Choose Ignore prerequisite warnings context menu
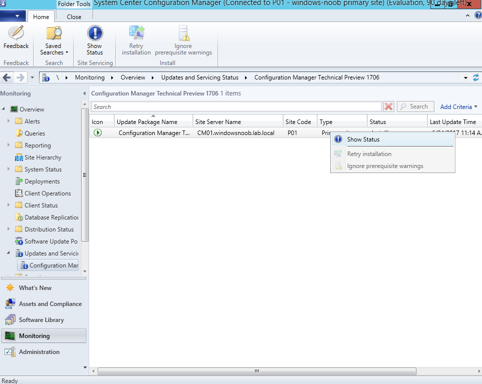The image size is (482, 384). coord(392,166)
